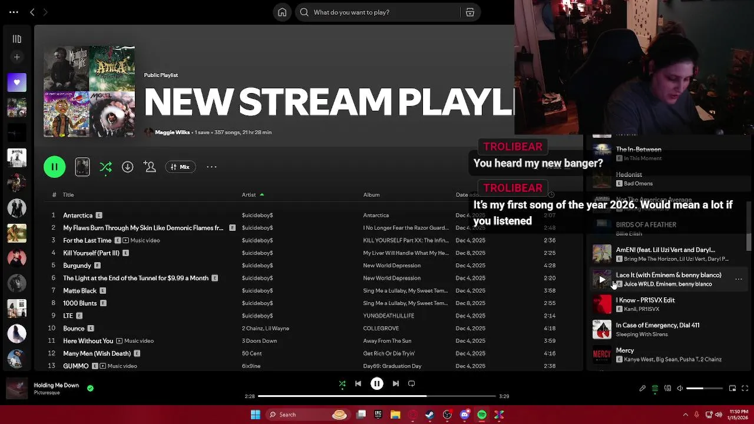754x424 pixels.
Task: Click now playing album art thumbnail
Action: point(16,389)
